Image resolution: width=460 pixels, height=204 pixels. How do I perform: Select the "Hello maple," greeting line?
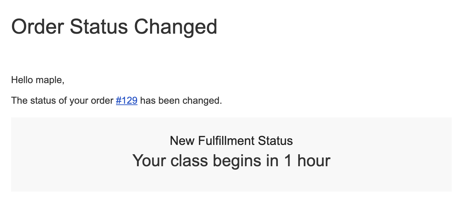38,80
